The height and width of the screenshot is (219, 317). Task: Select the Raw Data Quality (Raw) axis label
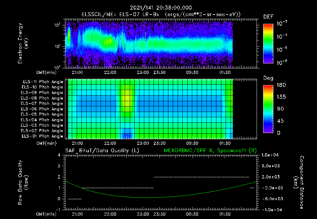(x=23, y=182)
